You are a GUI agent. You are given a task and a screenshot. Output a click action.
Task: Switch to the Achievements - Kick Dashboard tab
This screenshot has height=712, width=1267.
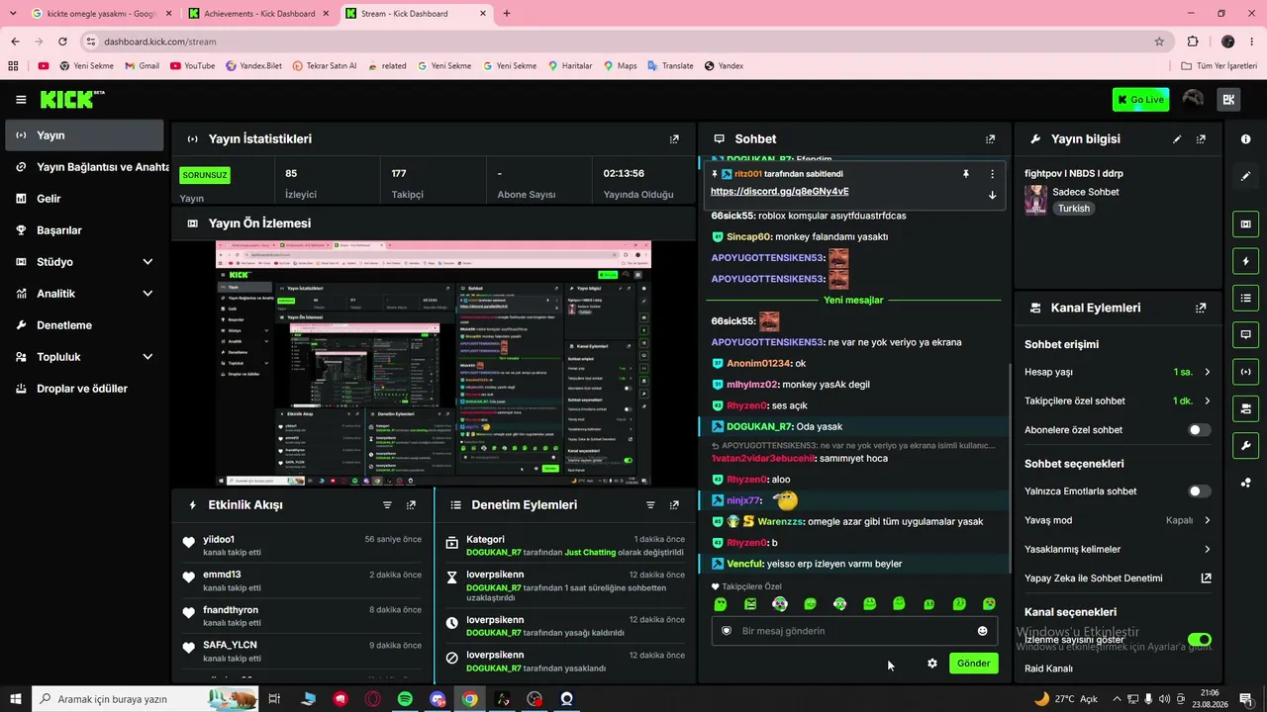point(259,14)
